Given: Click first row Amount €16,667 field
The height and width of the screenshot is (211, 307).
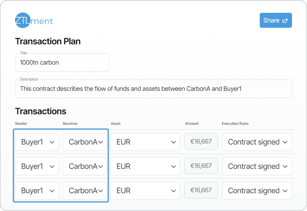Looking at the screenshot, I should click(x=201, y=141).
